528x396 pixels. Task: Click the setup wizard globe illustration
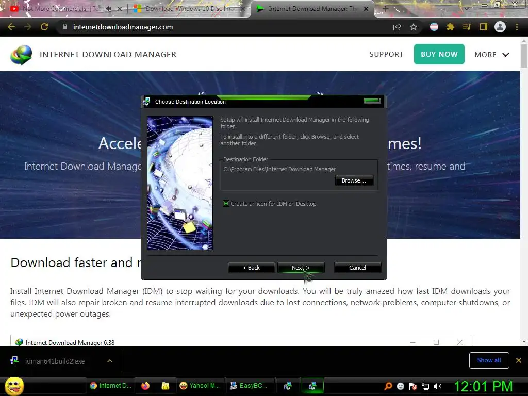(180, 183)
